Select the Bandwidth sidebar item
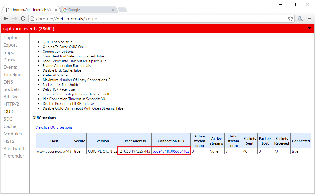The width and height of the screenshot is (315, 194). [15, 149]
